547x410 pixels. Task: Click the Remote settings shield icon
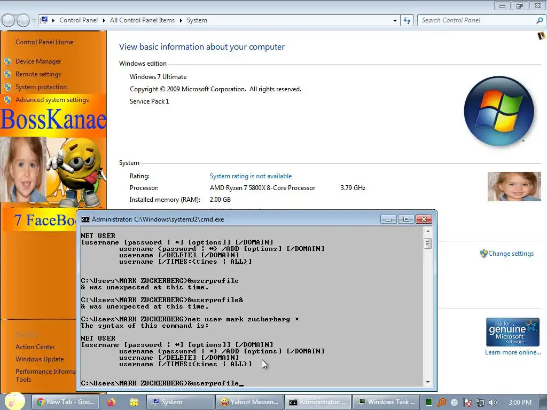(x=7, y=74)
